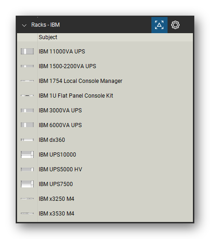This screenshot has height=239, width=210.
Task: Select the IBM 3000VA UPS thumbnail
Action: pos(27,111)
